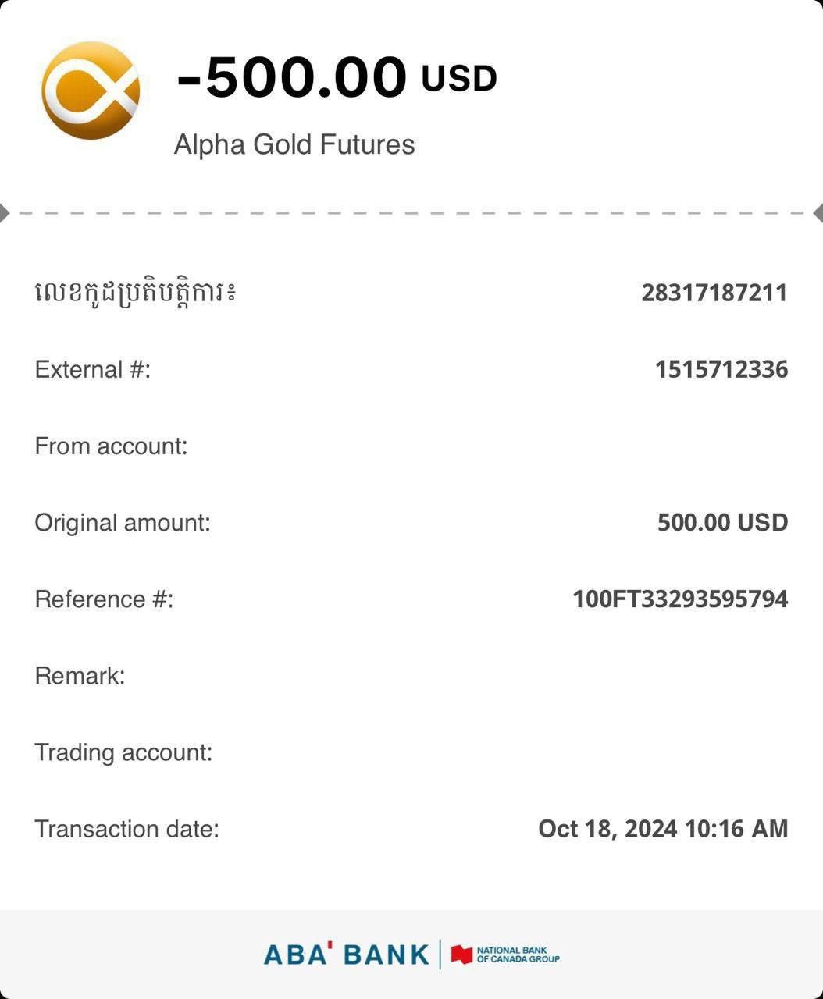Select reference number 100FT33293595794
The height and width of the screenshot is (999, 823).
click(680, 599)
